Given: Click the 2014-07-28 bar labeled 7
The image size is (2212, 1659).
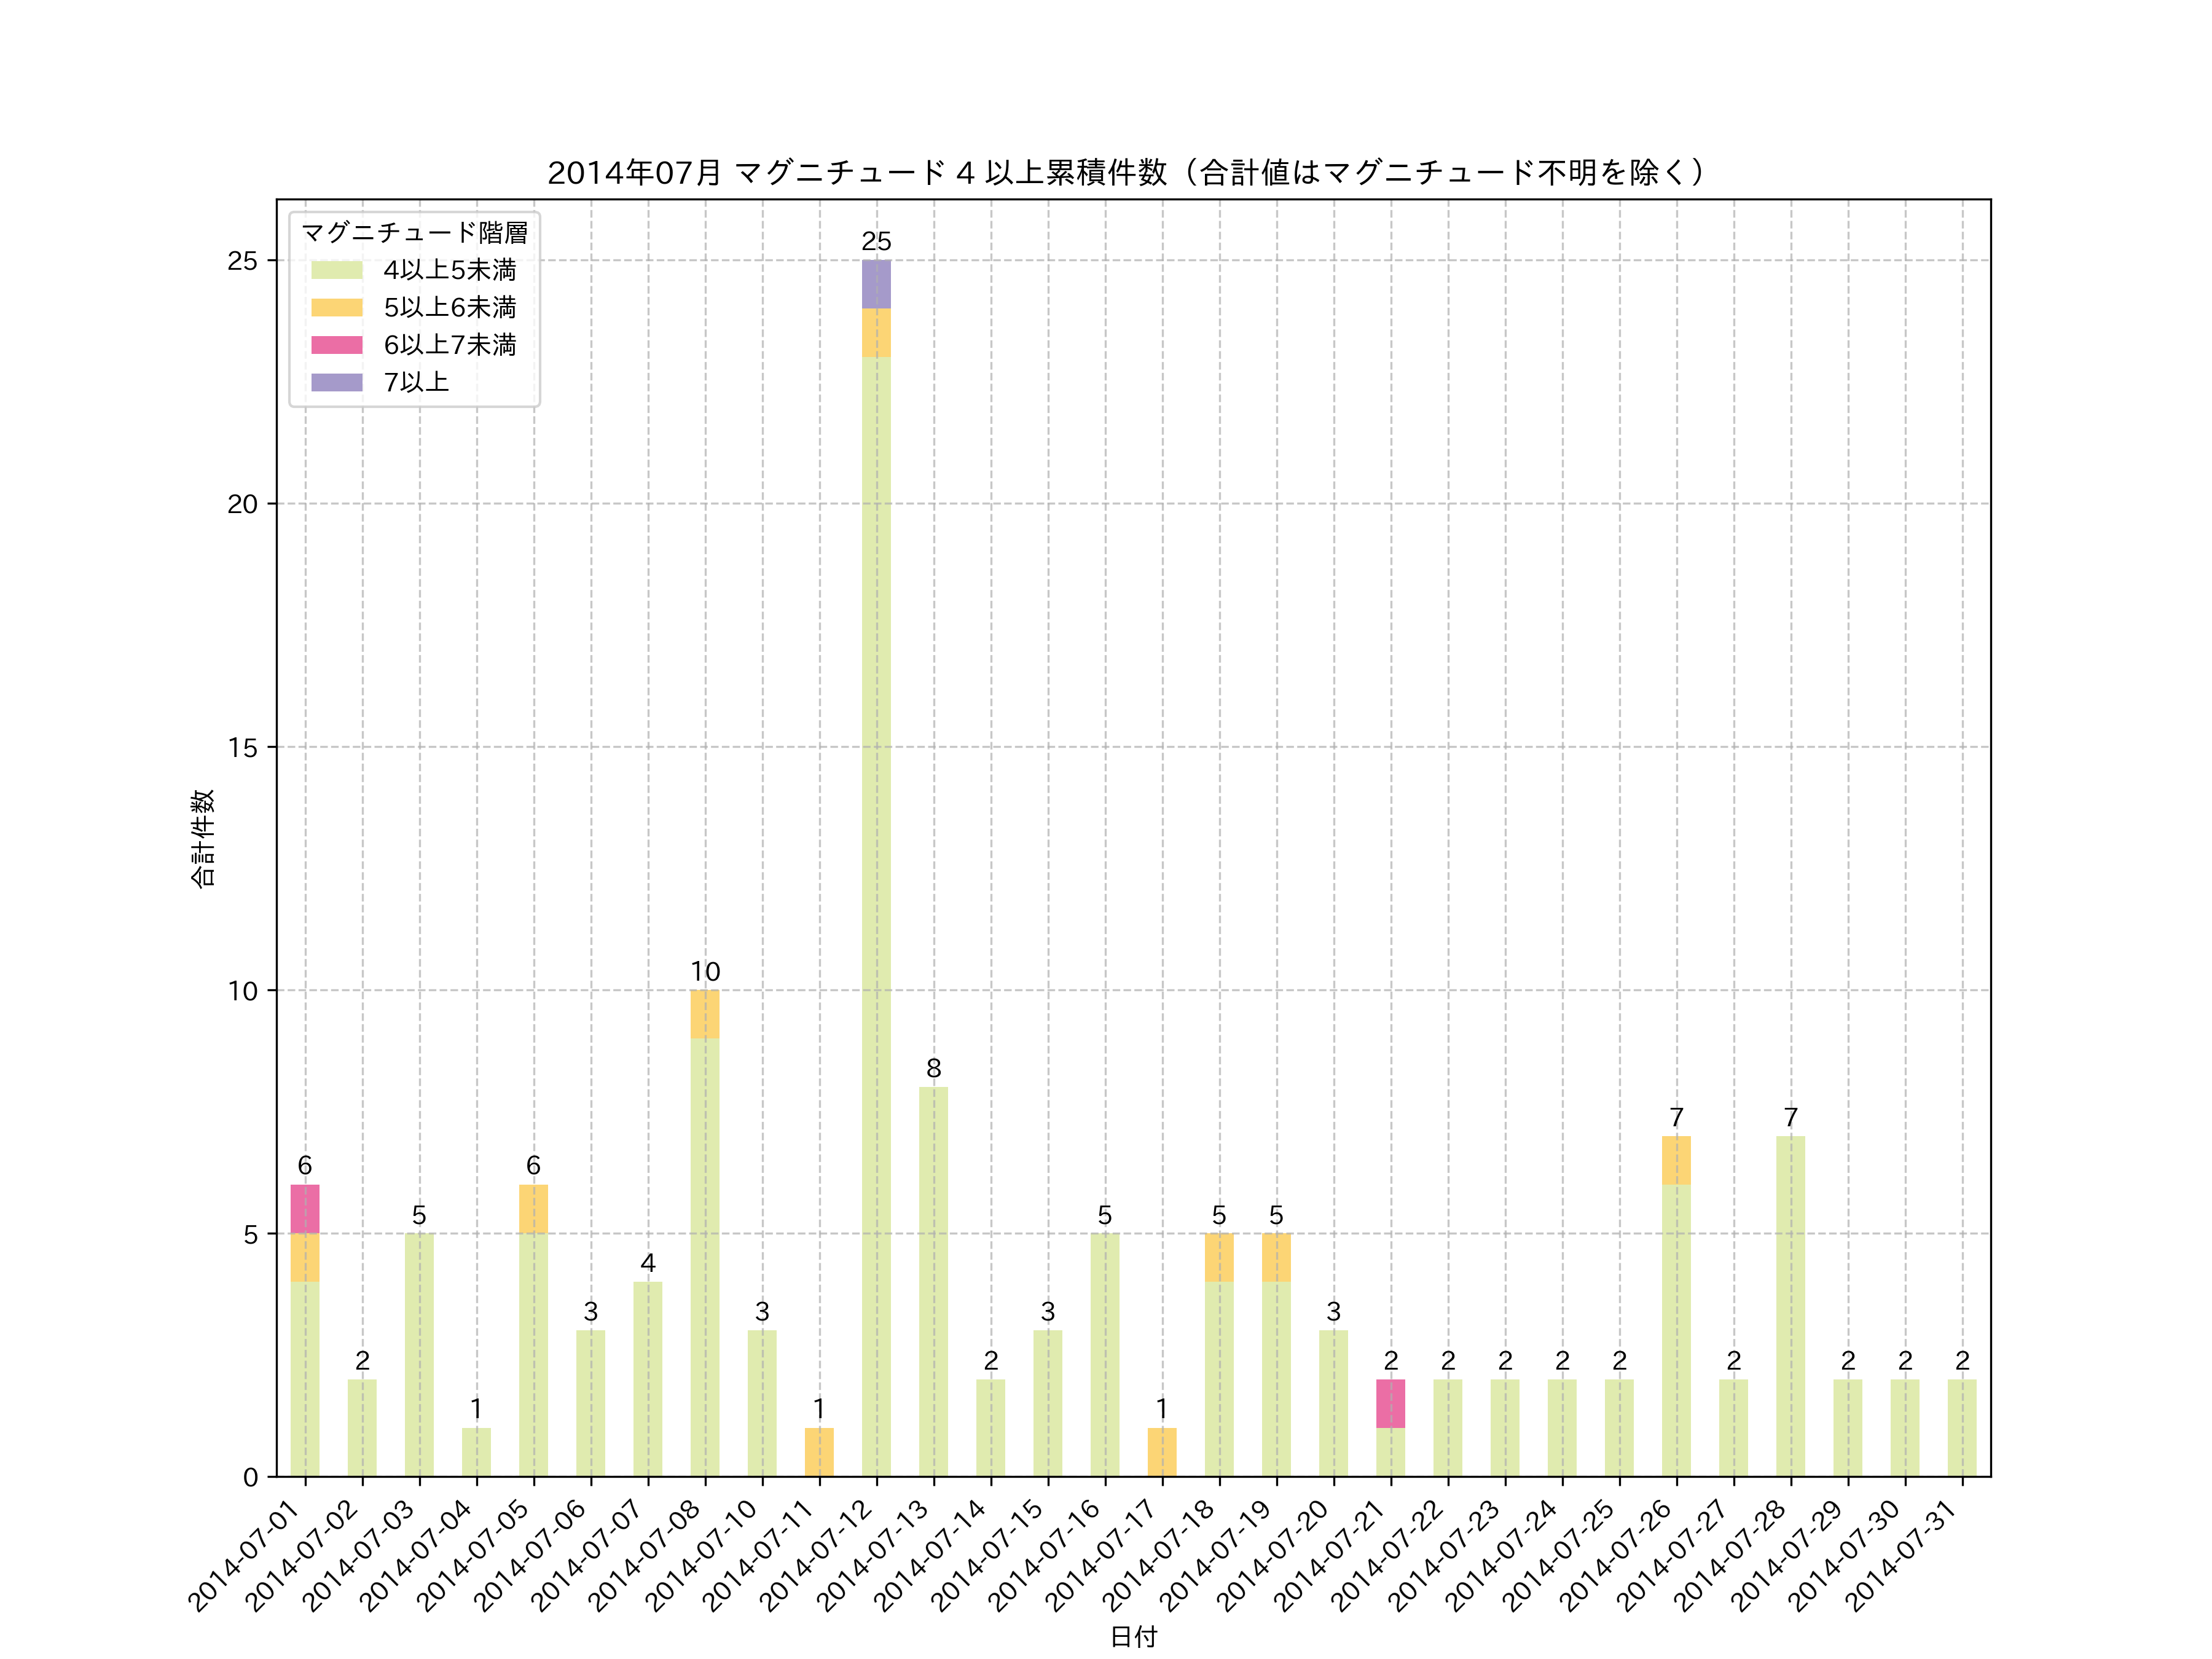Looking at the screenshot, I should point(1790,1305).
